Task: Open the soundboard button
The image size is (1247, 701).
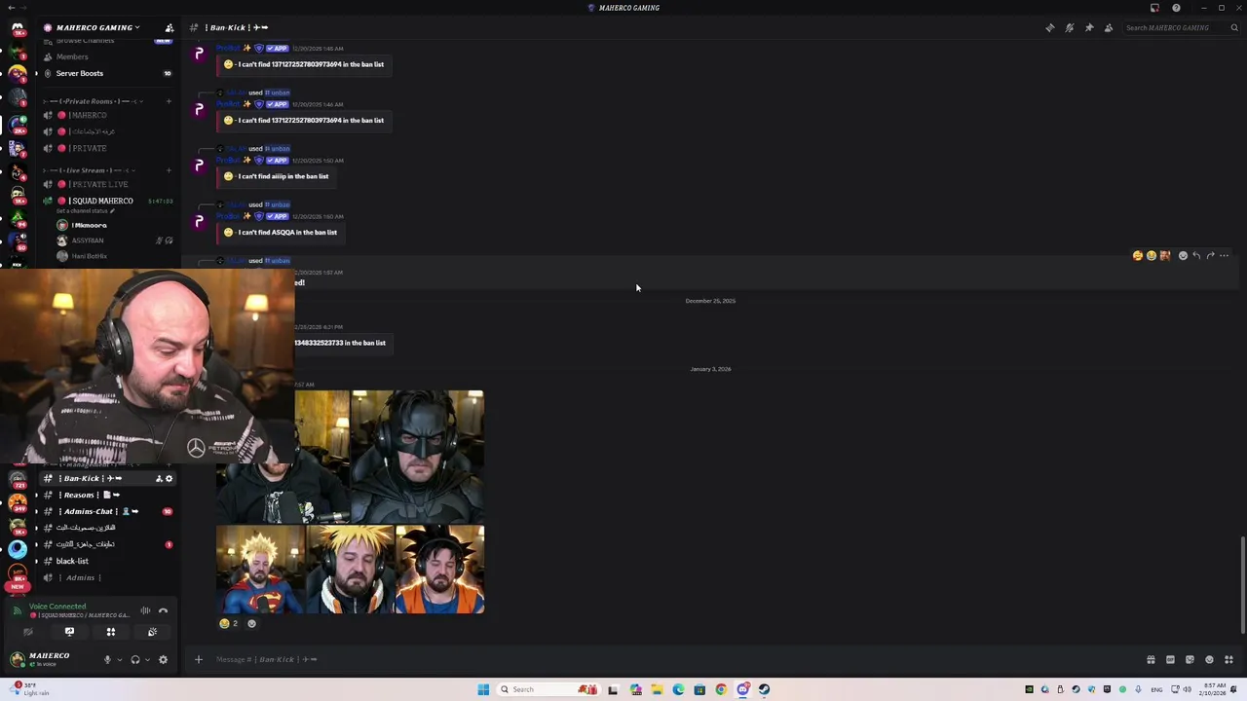Action: [x=152, y=632]
